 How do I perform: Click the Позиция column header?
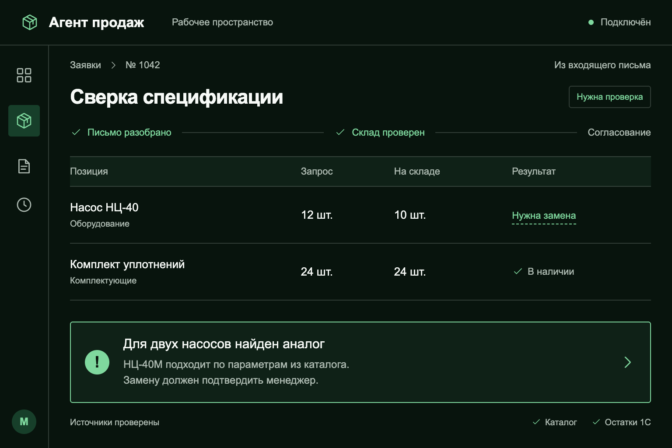(89, 171)
